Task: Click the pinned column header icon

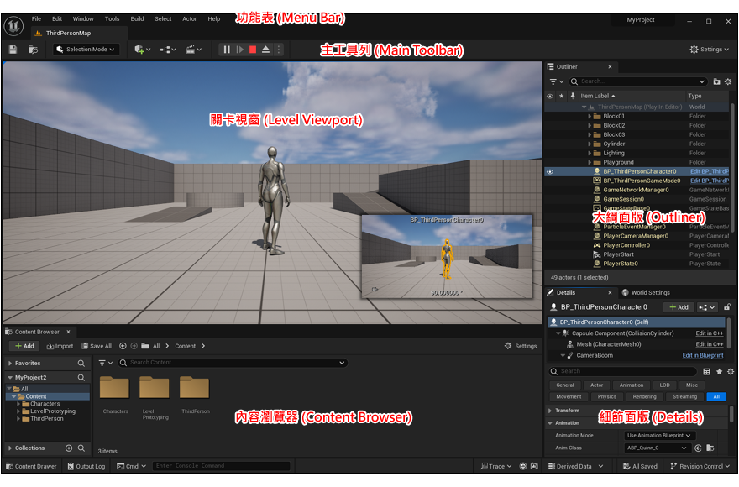Action: pyautogui.click(x=572, y=96)
